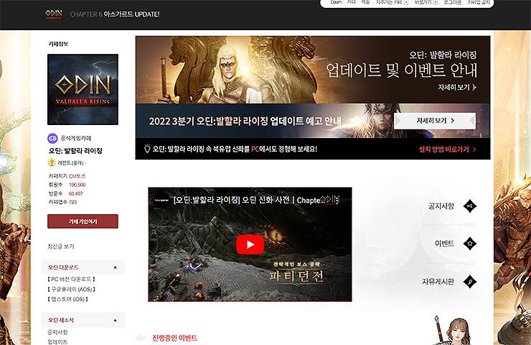Open the YouTube video title link

pyautogui.click(x=248, y=200)
